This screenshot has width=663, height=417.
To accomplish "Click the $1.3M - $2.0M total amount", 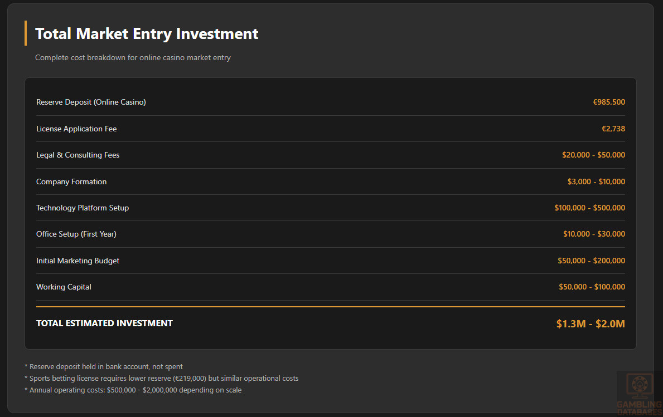I will (591, 323).
